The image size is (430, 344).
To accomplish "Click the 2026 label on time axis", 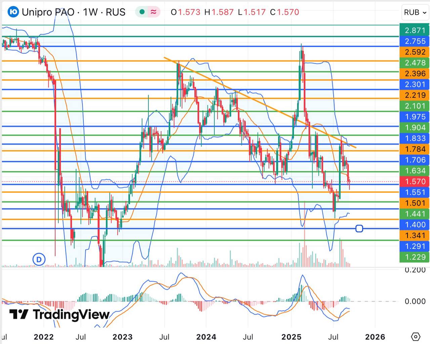I will point(375,337).
